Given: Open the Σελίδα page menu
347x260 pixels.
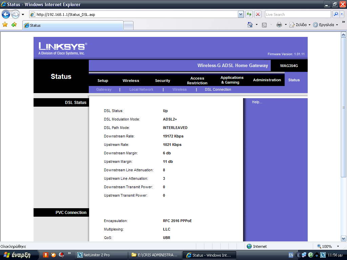Looking at the screenshot, I should click(x=300, y=25).
